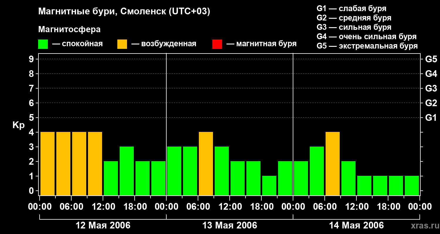Click the green 00:00–03:00 bar on 14 Мая
440x234 pixels.
coord(301,178)
